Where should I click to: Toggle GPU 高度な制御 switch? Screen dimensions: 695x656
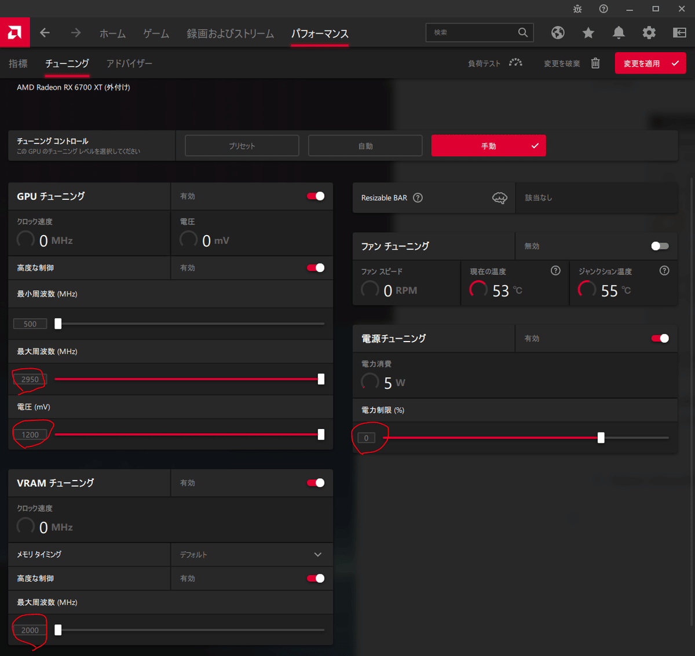tap(316, 267)
